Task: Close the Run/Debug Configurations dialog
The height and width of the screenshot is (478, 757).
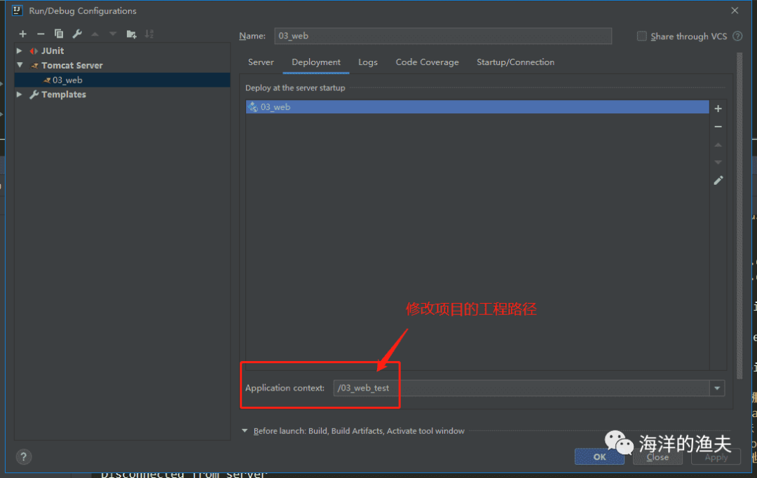Action: pos(735,10)
